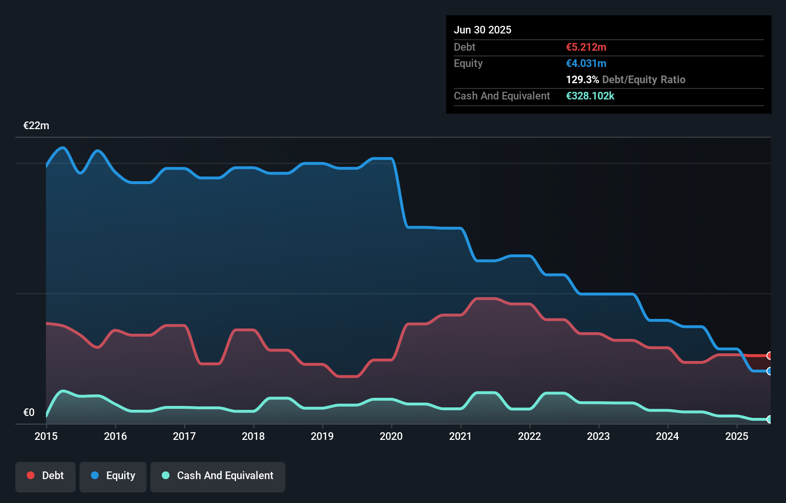Select the 2015 year label
This screenshot has height=503, width=786.
45,436
